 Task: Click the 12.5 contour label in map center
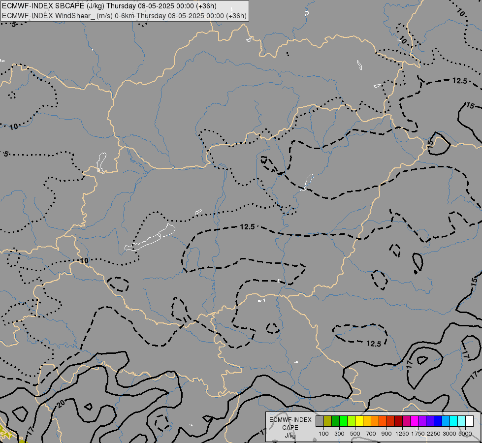pos(247,227)
